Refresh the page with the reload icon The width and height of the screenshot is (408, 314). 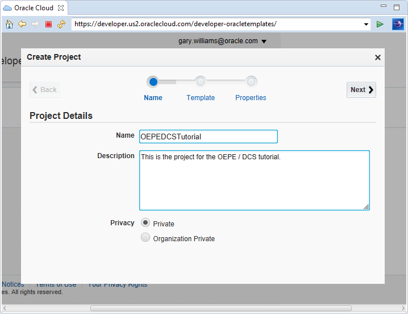61,24
